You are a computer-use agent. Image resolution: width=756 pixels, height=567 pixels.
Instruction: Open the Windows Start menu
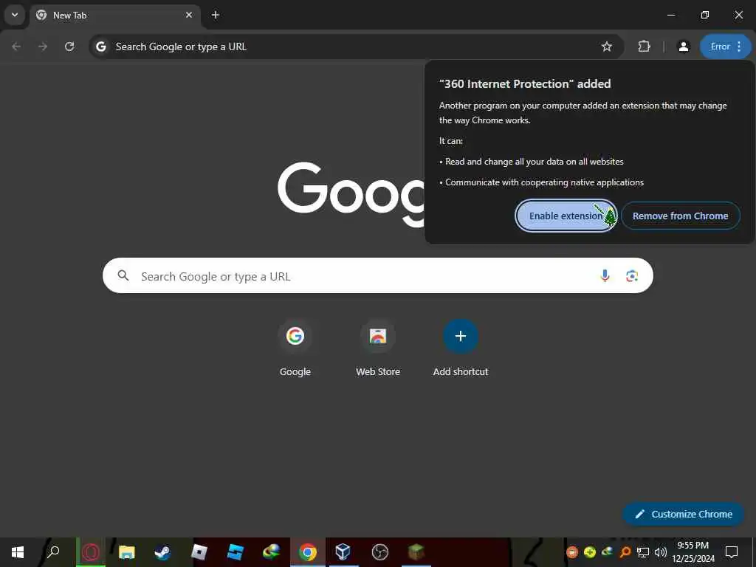[x=18, y=552]
